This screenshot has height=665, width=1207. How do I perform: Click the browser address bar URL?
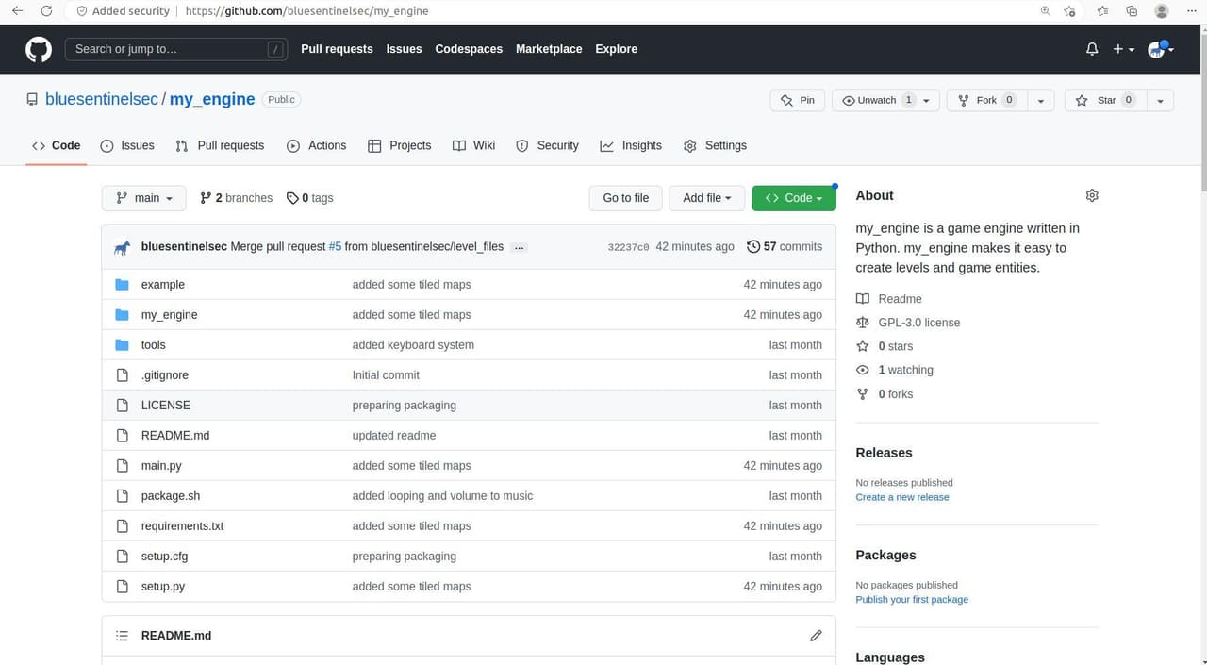(306, 11)
